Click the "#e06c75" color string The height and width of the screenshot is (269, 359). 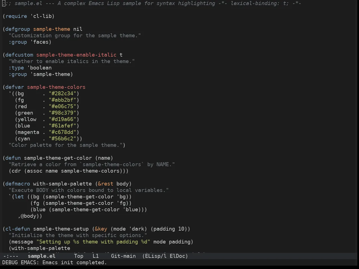[63, 106]
